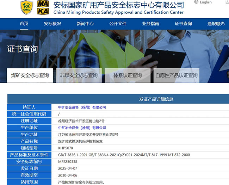Viewport: 229px width, 185px height.
Task: Go to 新闻中心 in navigation bar
Action: click(85, 24)
